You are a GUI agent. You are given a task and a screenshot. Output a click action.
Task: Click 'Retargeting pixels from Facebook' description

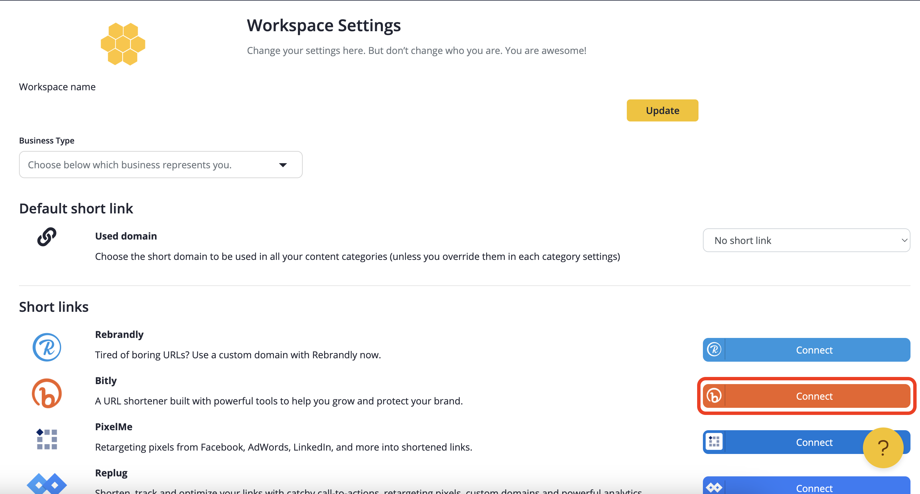(x=284, y=447)
